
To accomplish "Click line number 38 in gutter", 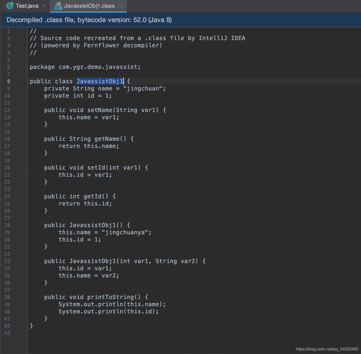I will [x=7, y=297].
